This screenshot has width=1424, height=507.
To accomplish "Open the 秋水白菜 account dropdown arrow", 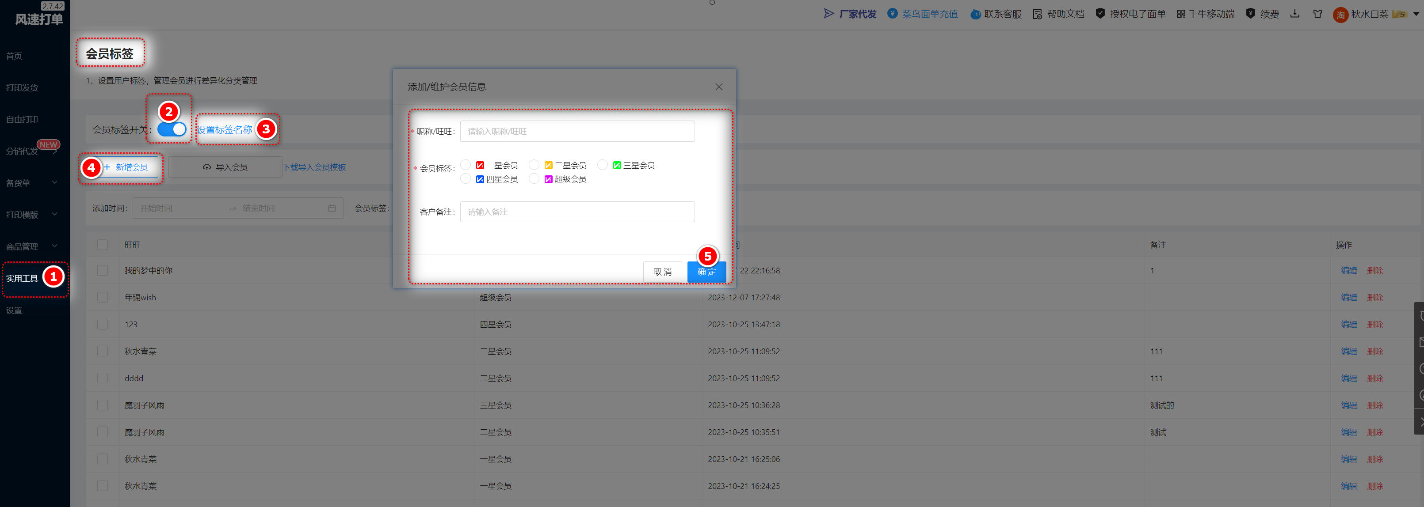I will (1416, 15).
